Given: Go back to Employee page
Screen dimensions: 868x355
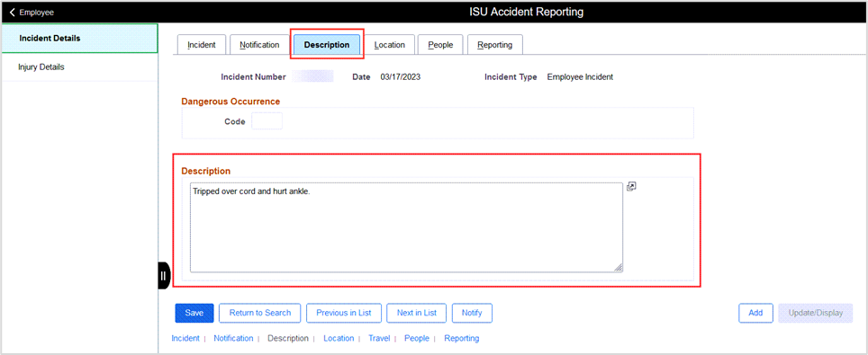Looking at the screenshot, I should point(32,13).
